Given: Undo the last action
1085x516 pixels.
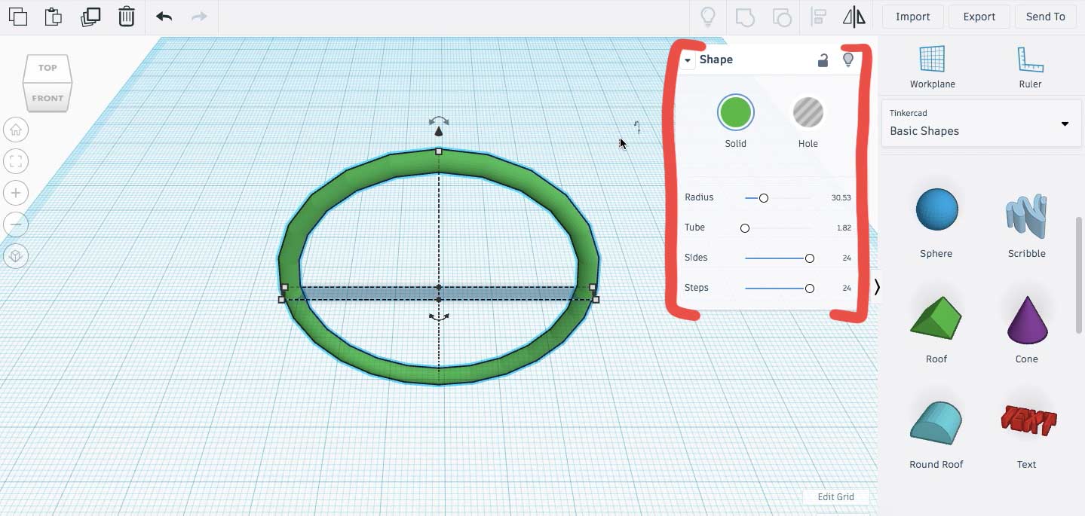Looking at the screenshot, I should [x=164, y=17].
